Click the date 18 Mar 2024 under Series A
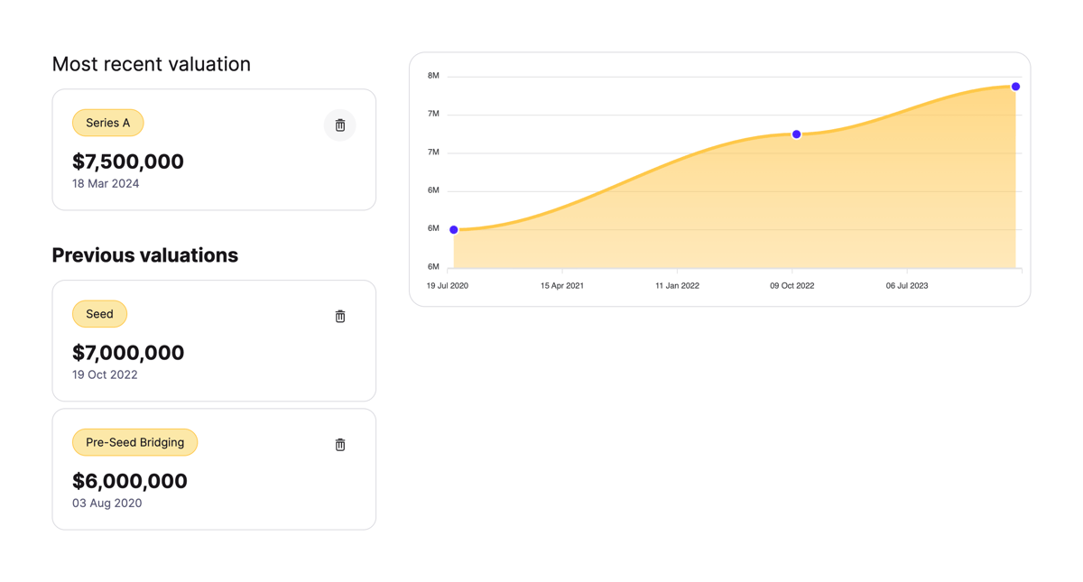The image size is (1083, 582). [106, 183]
